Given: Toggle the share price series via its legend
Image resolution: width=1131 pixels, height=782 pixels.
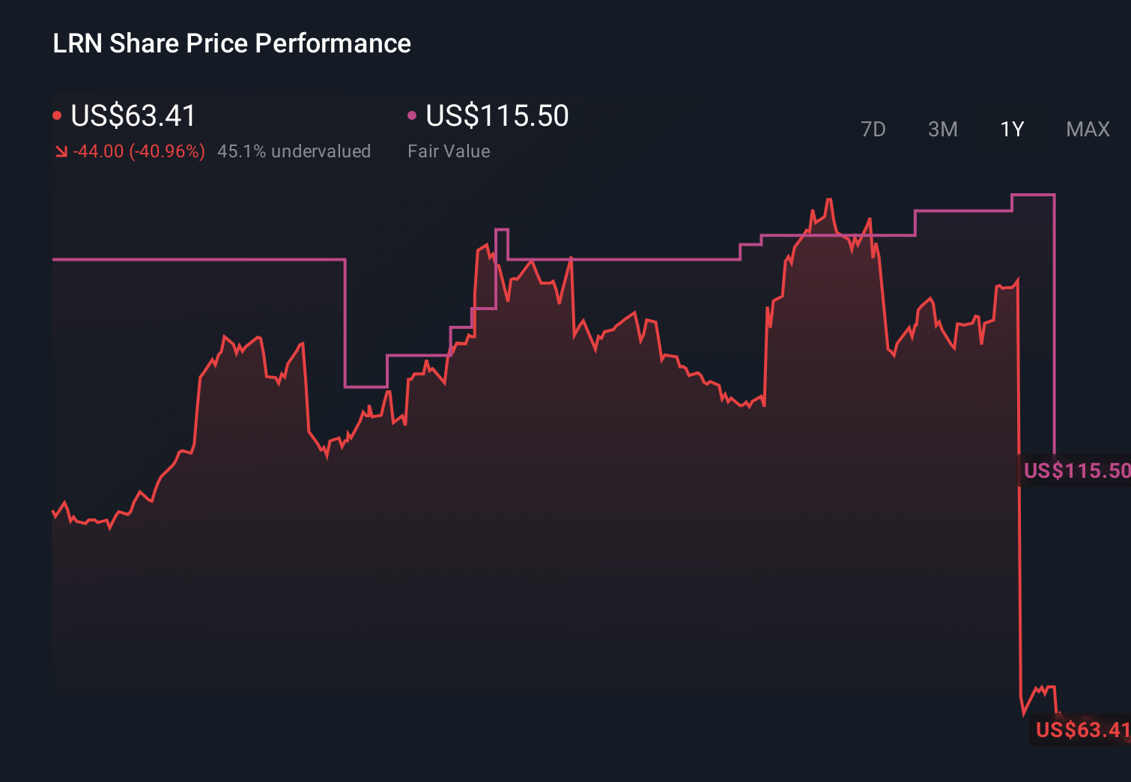Looking at the screenshot, I should (132, 116).
